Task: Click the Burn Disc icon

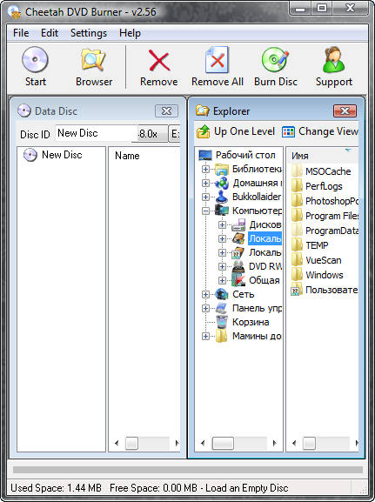Action: [x=275, y=59]
